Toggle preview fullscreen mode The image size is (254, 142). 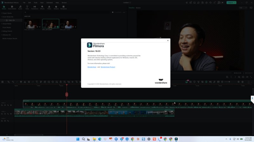pos(251,77)
